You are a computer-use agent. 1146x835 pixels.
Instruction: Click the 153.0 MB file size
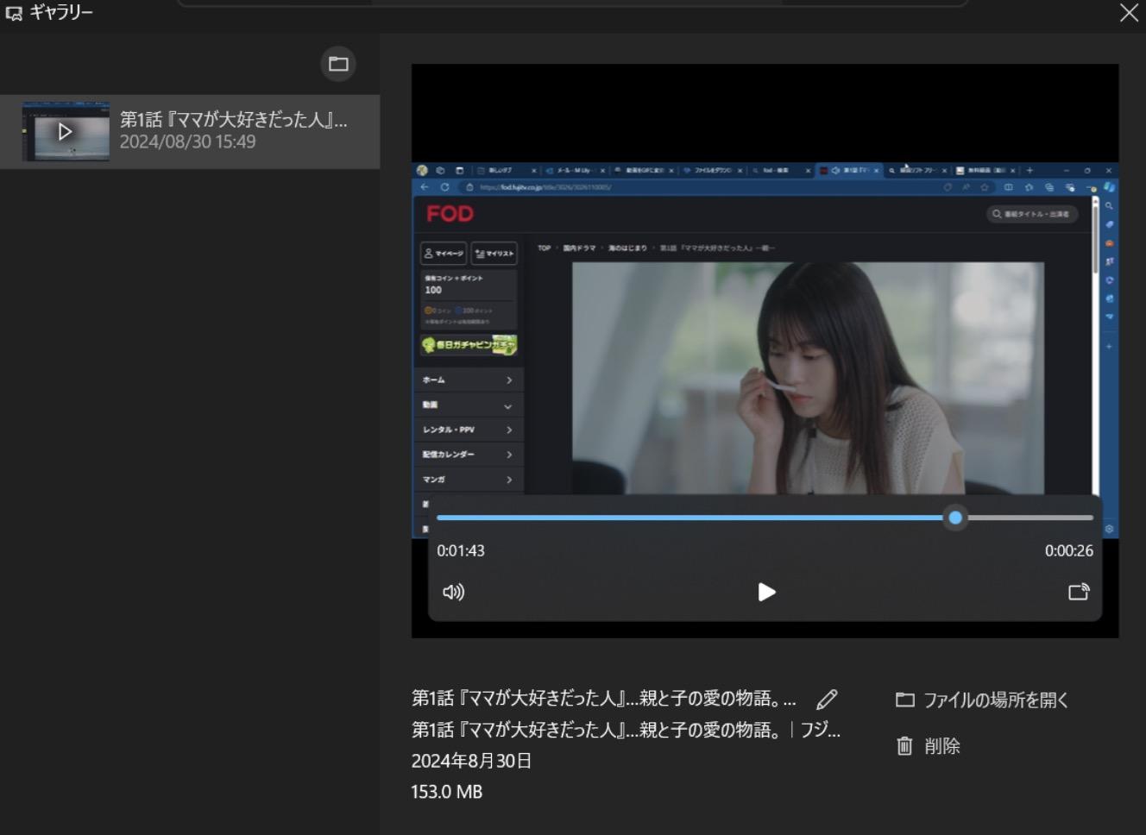pyautogui.click(x=447, y=792)
